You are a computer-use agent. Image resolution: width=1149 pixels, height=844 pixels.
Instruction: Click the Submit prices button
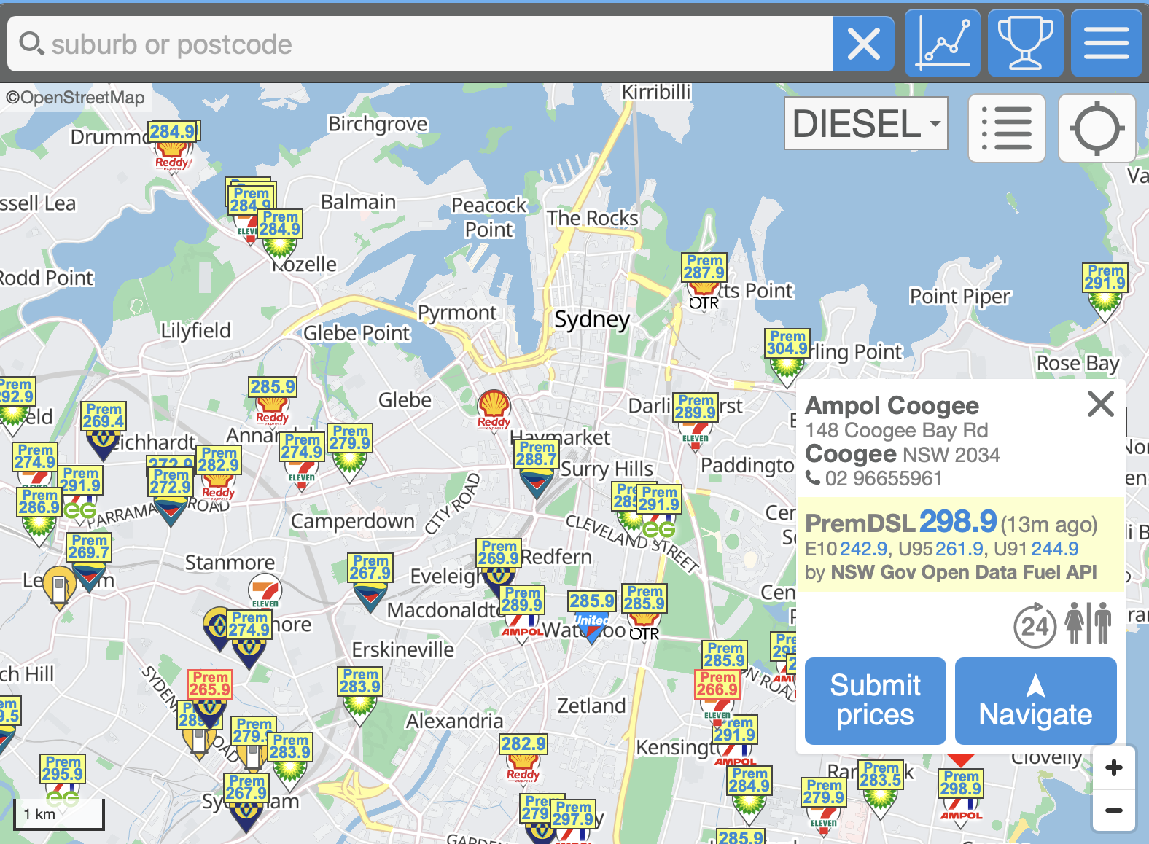click(x=875, y=700)
